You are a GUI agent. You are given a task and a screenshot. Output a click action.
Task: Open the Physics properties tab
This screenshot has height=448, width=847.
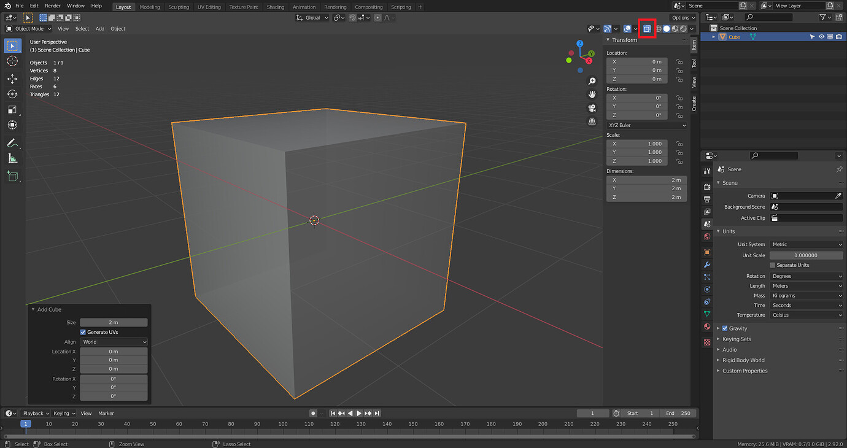coord(707,289)
